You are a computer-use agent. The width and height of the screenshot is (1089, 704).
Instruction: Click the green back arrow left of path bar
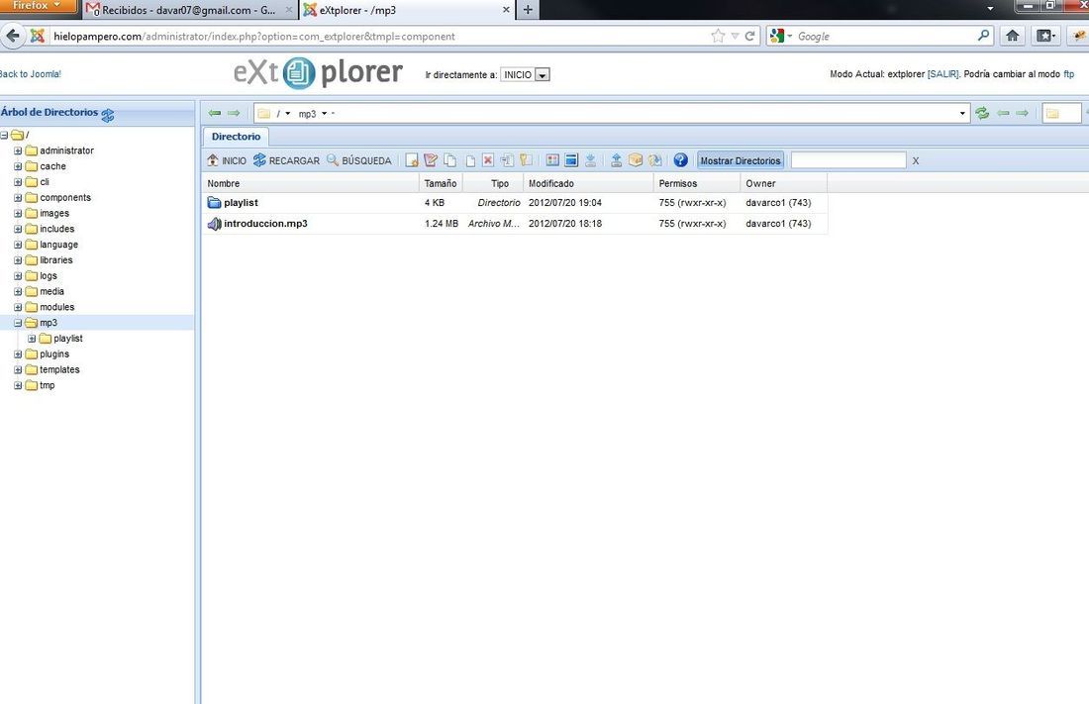[215, 113]
